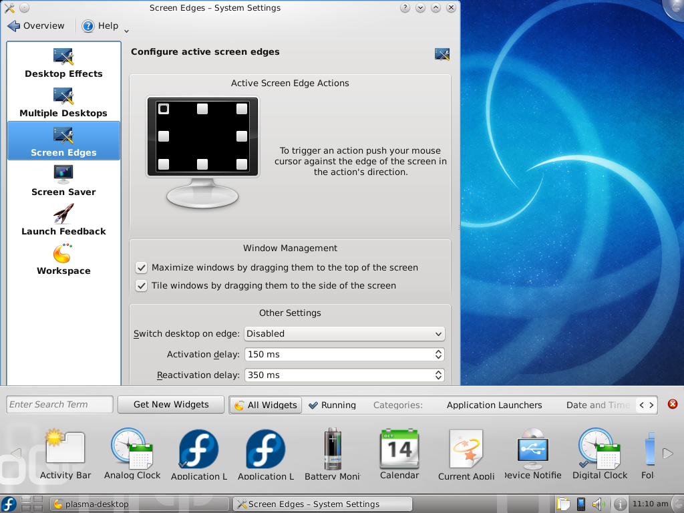Expand toolbar overflow arrow next to Help
Viewport: 684px width, 513px height.
coord(126,31)
